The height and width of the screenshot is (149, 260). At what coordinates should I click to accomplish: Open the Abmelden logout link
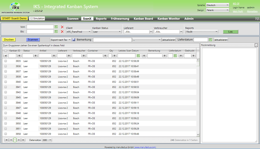(252, 12)
